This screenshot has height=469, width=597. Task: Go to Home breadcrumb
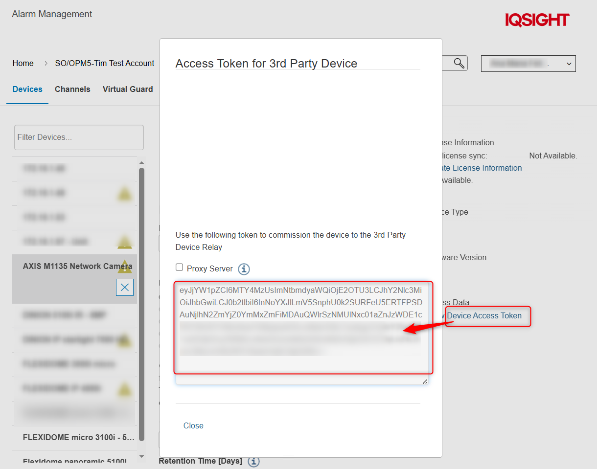pos(23,63)
